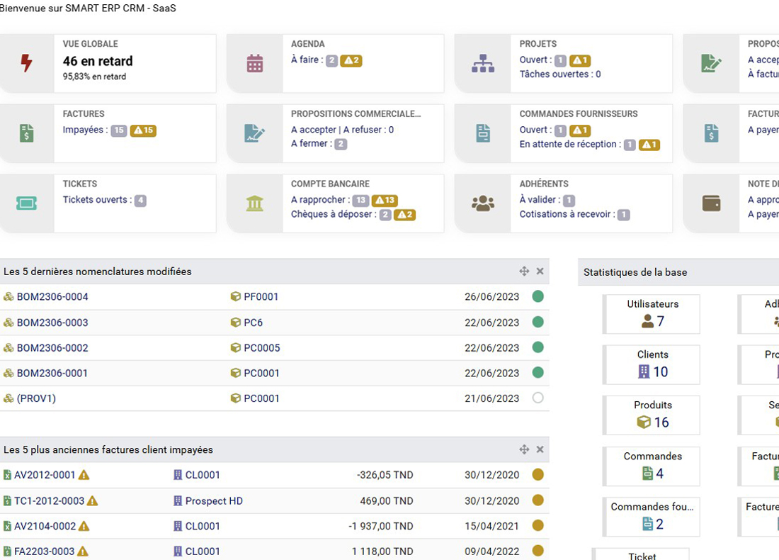Open the Tickets icon tile

coord(26,203)
